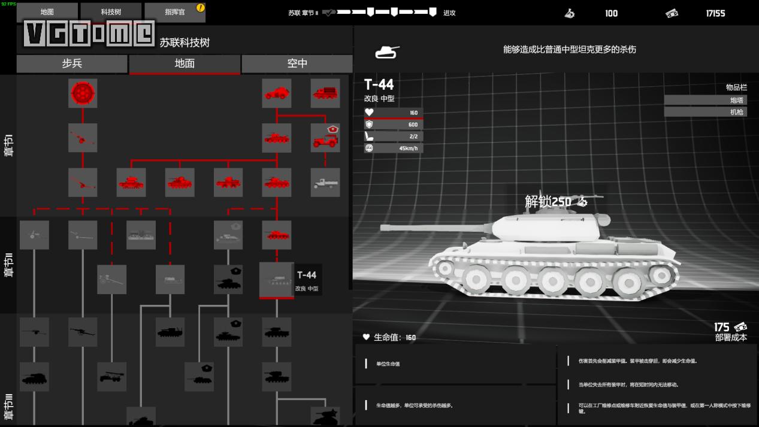The width and height of the screenshot is (759, 427).
Task: Select the white cargo truck unit
Action: coord(325,182)
